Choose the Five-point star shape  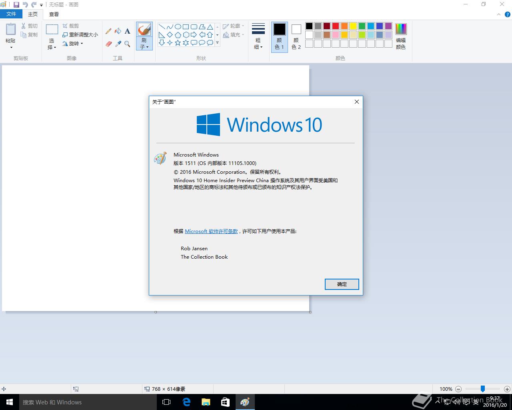click(178, 43)
